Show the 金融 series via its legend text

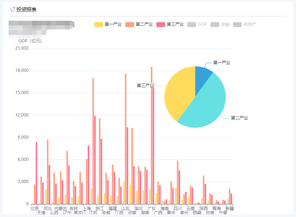click(225, 25)
